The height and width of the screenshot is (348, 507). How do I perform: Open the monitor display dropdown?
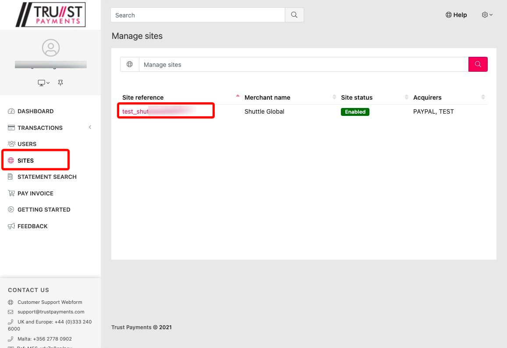pyautogui.click(x=44, y=83)
